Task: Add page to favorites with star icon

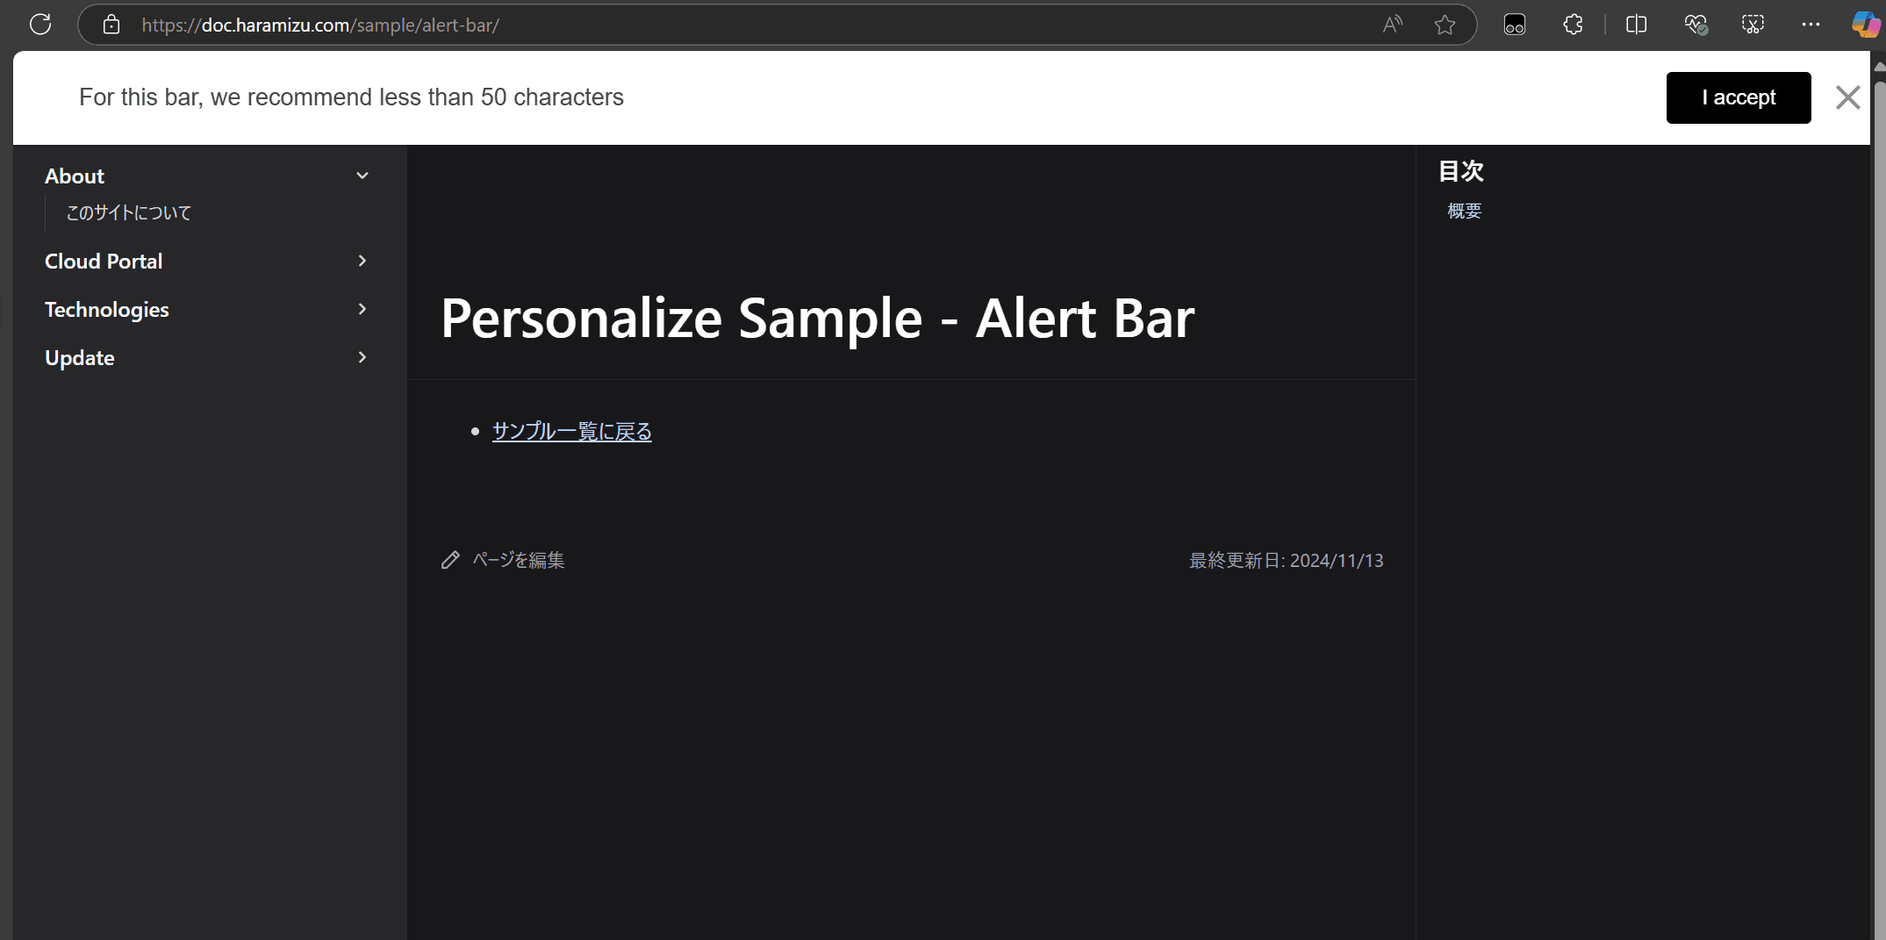Action: click(x=1445, y=25)
